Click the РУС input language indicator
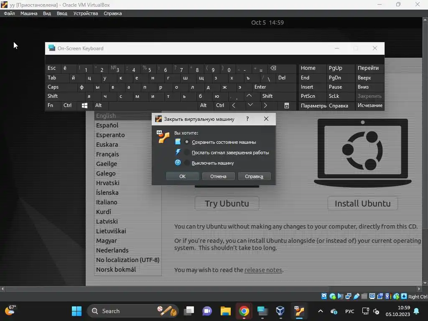Viewport: 428px width, 321px height. point(350,311)
